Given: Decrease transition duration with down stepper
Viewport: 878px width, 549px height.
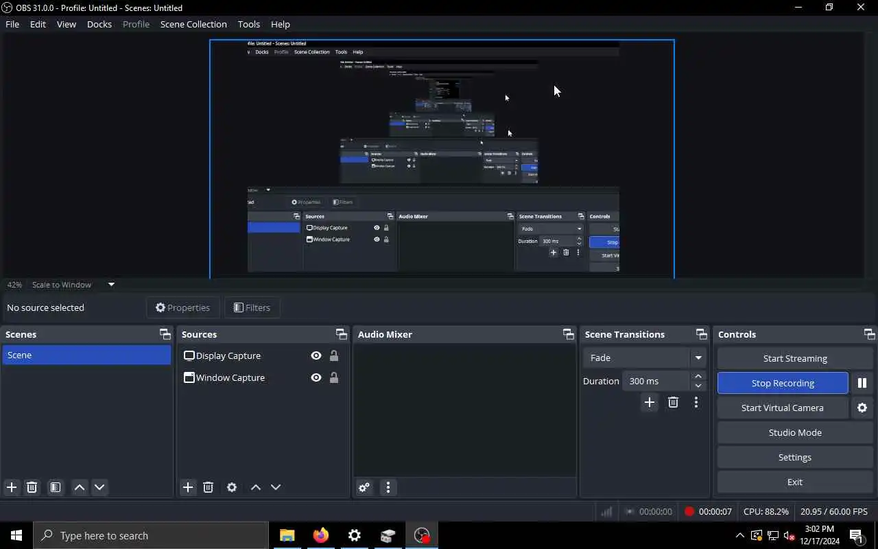Looking at the screenshot, I should pyautogui.click(x=698, y=386).
